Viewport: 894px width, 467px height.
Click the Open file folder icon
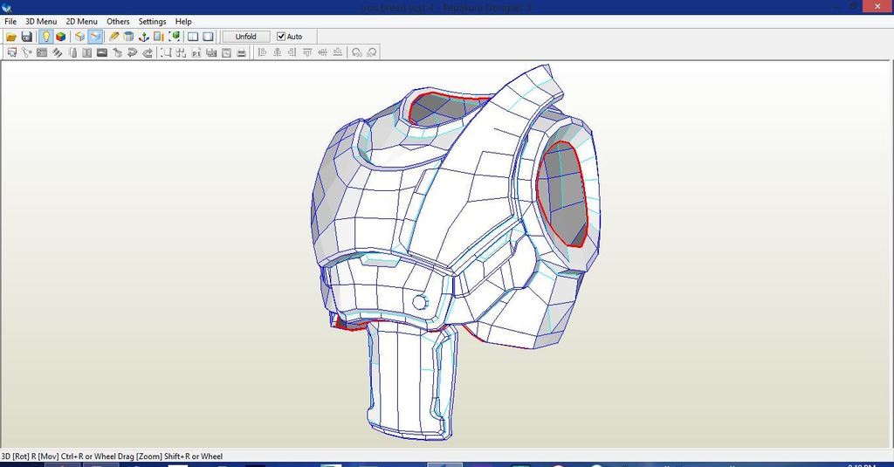11,37
